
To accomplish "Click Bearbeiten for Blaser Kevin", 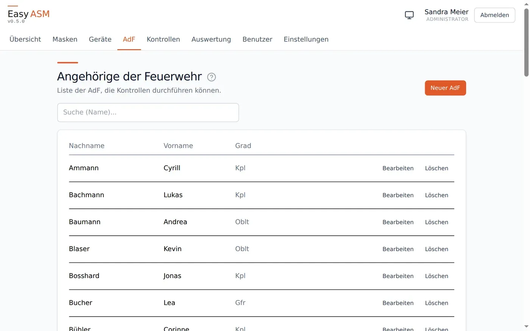I will click(x=398, y=249).
